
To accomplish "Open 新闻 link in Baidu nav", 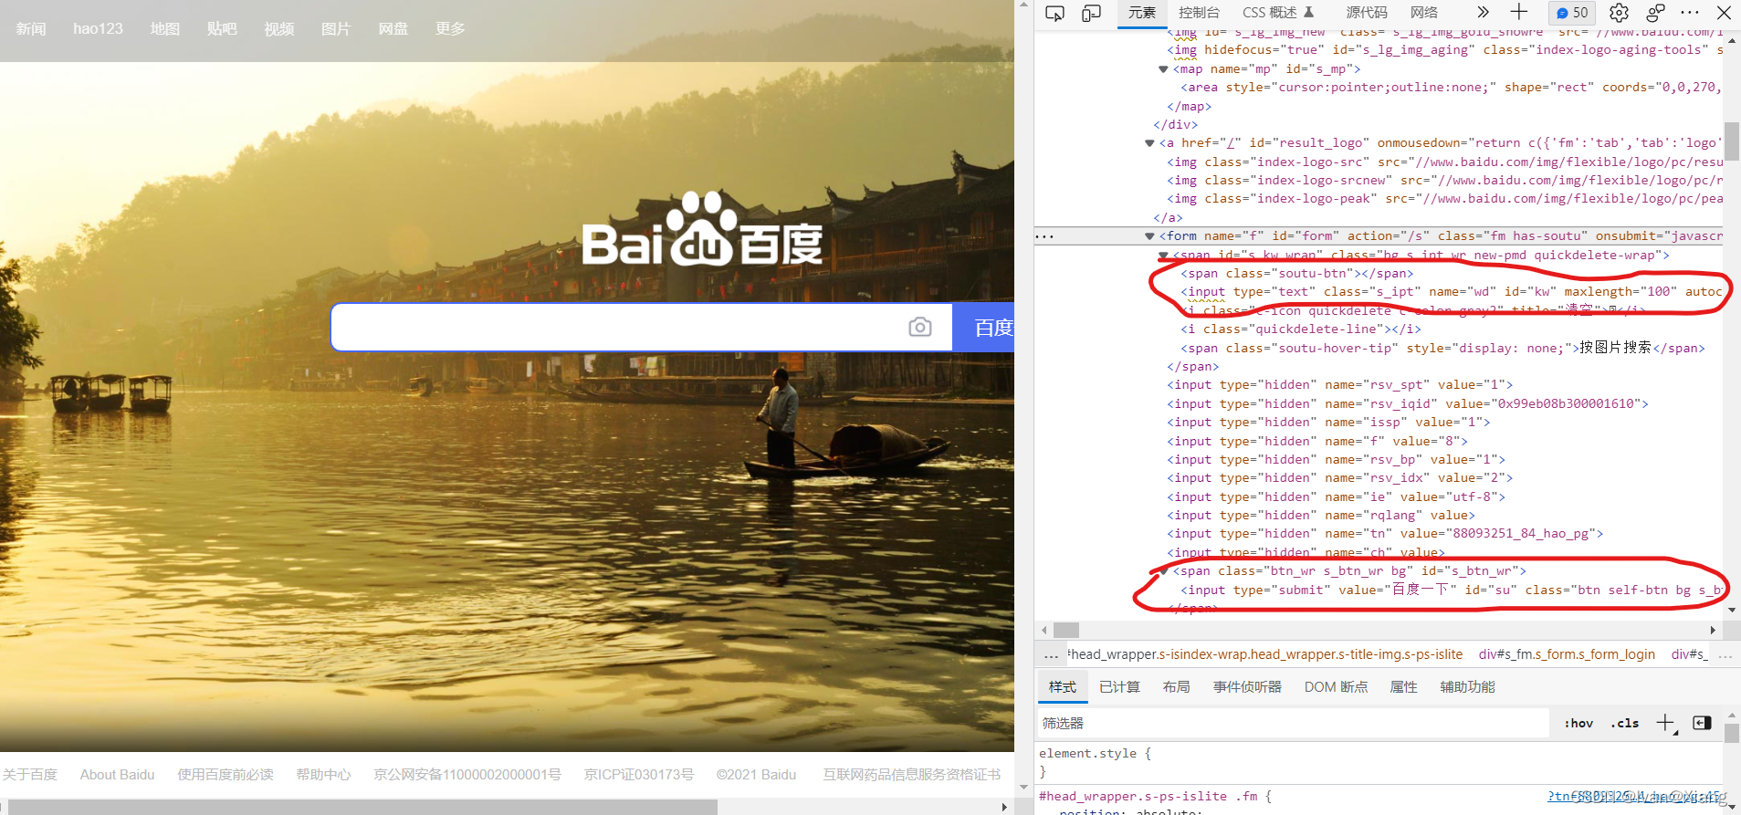I will tap(31, 29).
